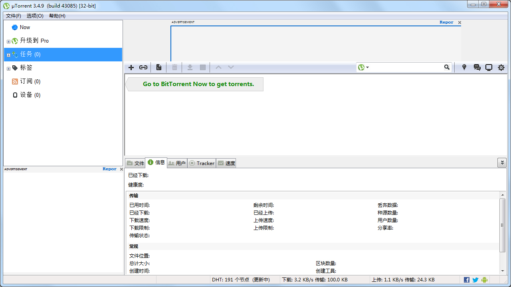Click the 上传: 1.1 KB/s status entry

pyautogui.click(x=402, y=280)
